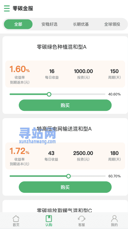Click the 1.60% yield rate figure

(19, 69)
